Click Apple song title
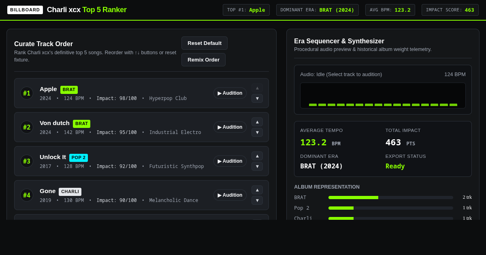Viewport: 486px width, 255px height. tap(48, 89)
